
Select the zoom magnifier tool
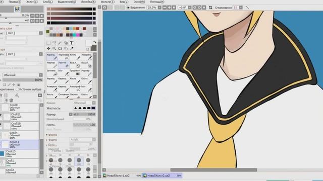click(x=54, y=49)
